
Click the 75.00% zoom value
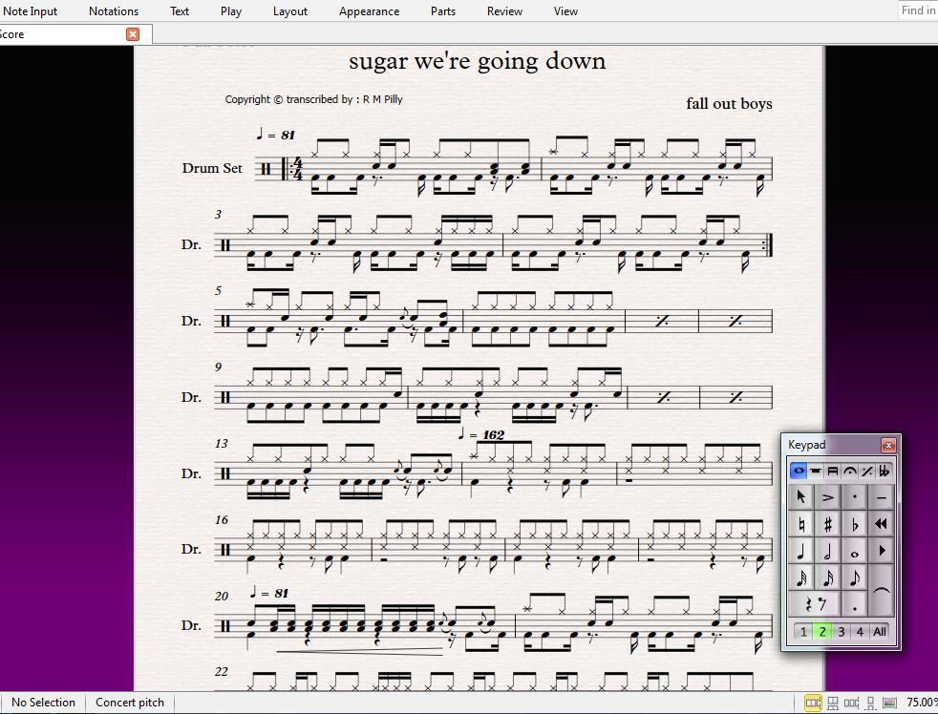[x=922, y=702]
